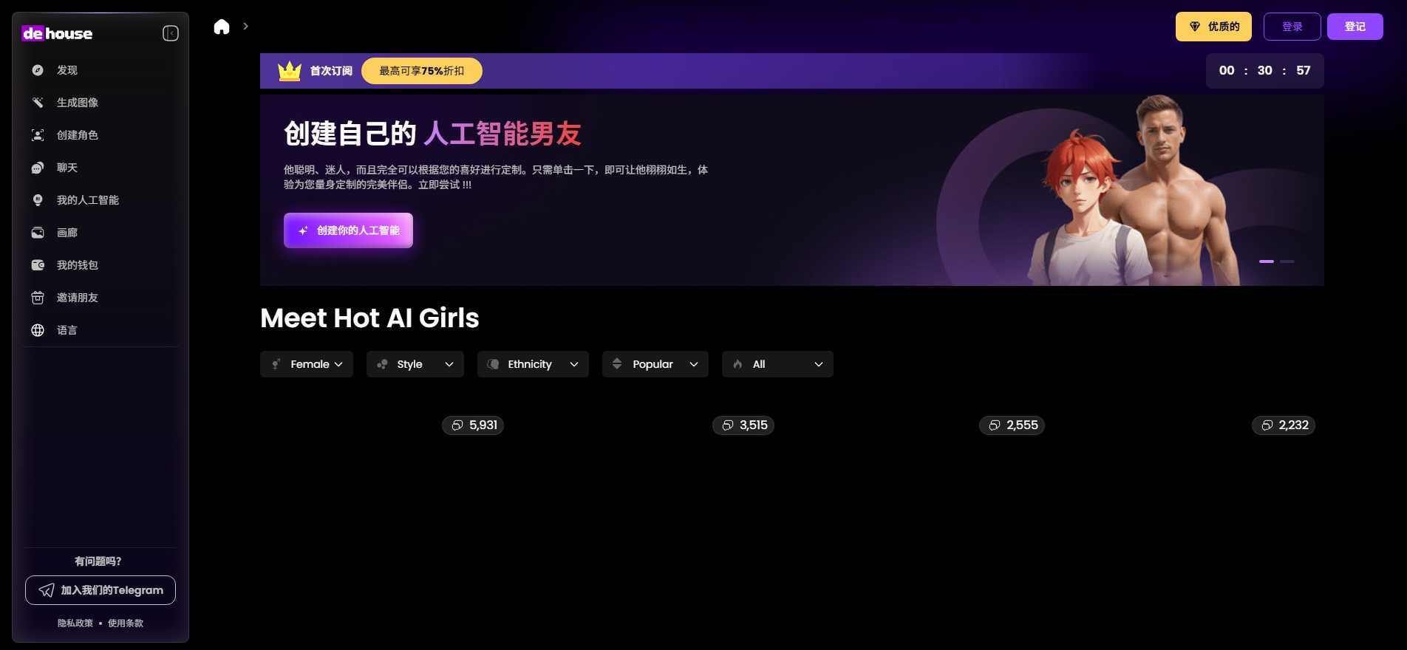Viewport: 1407px width, 650px height.
Task: Open 聊天 chat bubble icon
Action: (x=38, y=168)
